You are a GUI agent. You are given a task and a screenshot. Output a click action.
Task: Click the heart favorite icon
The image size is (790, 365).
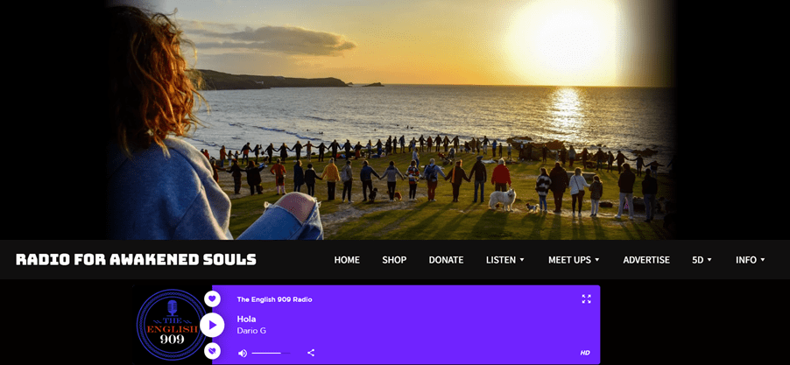pyautogui.click(x=212, y=298)
